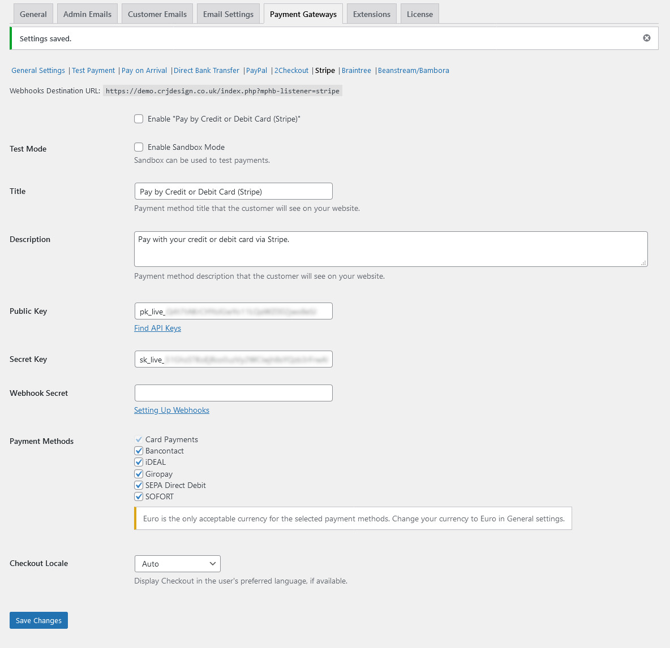The height and width of the screenshot is (648, 670).
Task: Select the Title input field
Action: click(233, 191)
